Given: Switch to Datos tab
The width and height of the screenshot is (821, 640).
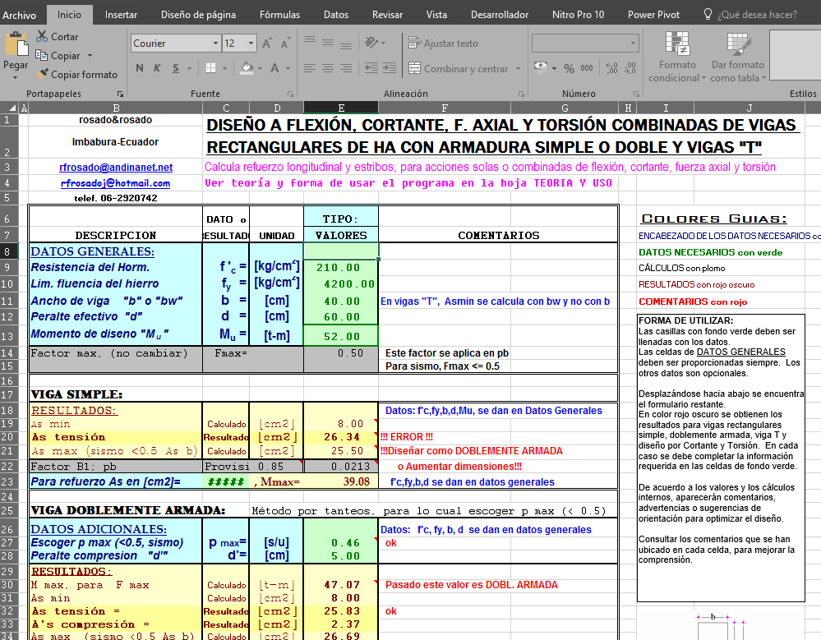Looking at the screenshot, I should point(335,15).
